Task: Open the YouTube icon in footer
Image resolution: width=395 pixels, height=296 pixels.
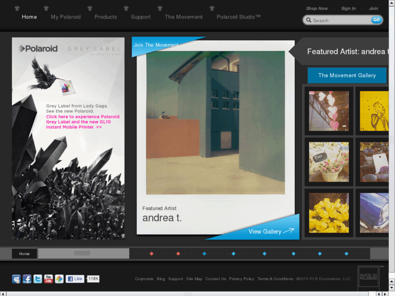Action: [x=48, y=279]
